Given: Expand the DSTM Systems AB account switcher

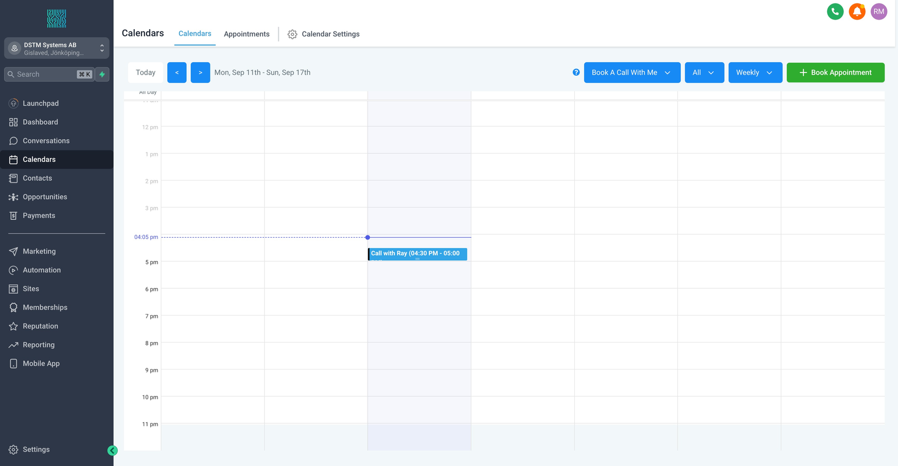Looking at the screenshot, I should [x=57, y=49].
